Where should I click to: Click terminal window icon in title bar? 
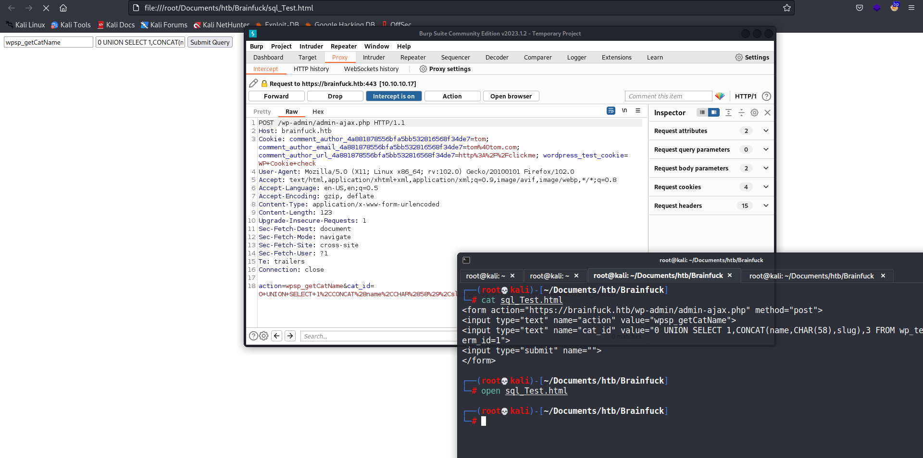pyautogui.click(x=466, y=260)
